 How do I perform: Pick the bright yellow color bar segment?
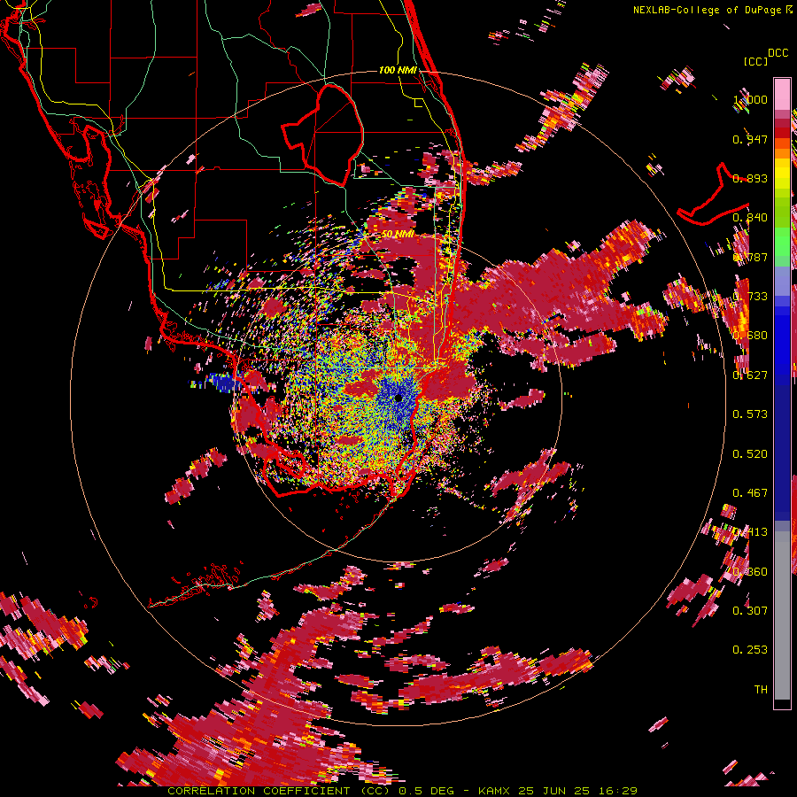point(782,174)
